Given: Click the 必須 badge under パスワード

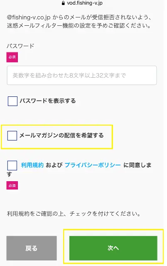Looking at the screenshot, I should tap(12, 57).
